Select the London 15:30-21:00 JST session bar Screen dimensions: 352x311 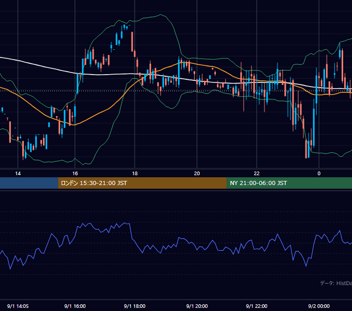(142, 183)
